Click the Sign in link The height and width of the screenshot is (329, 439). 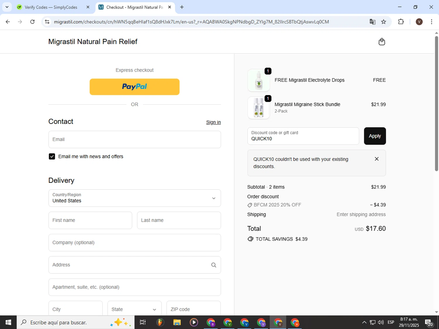tap(213, 122)
